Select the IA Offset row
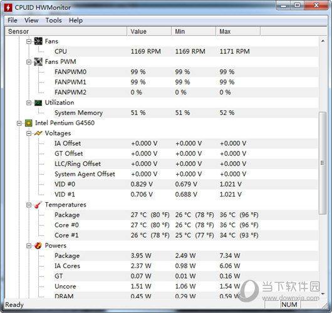The width and height of the screenshot is (332, 313). click(186, 143)
